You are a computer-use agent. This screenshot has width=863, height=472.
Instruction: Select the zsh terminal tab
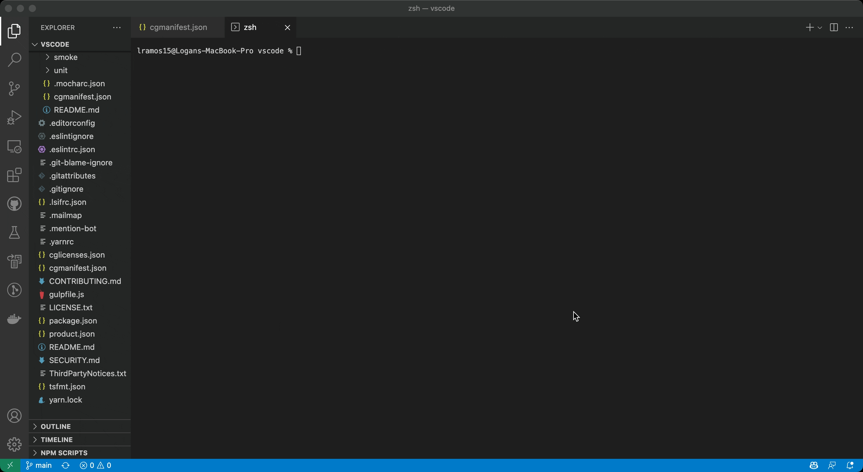[x=250, y=28]
